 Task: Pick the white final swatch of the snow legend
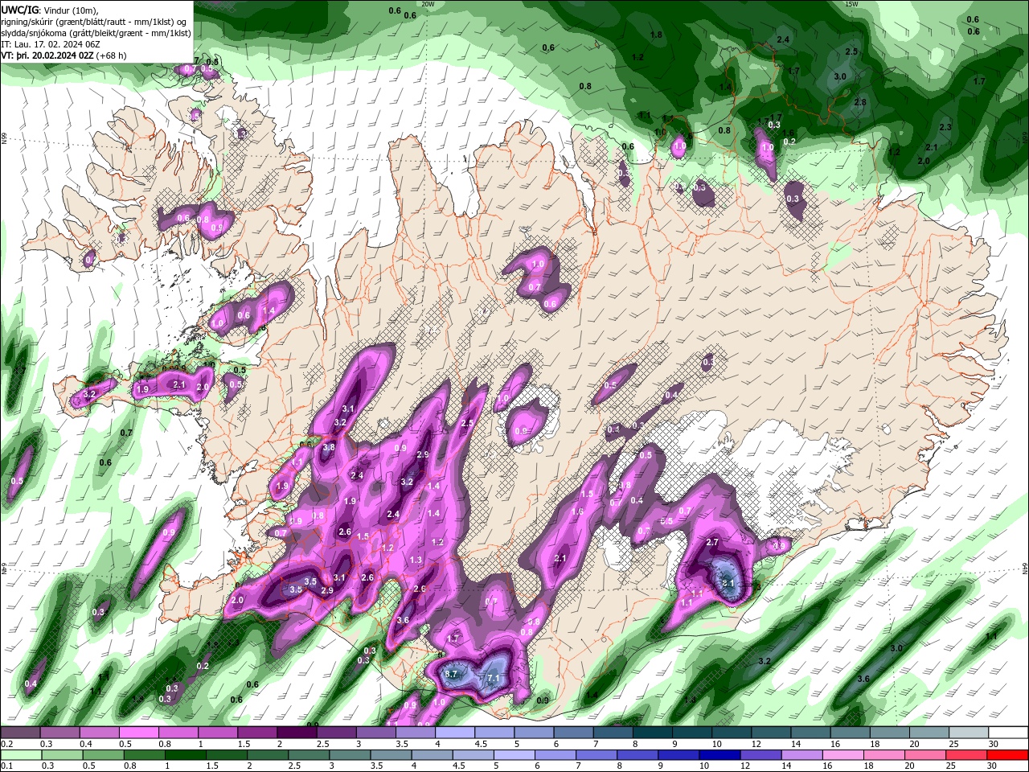tap(1008, 733)
